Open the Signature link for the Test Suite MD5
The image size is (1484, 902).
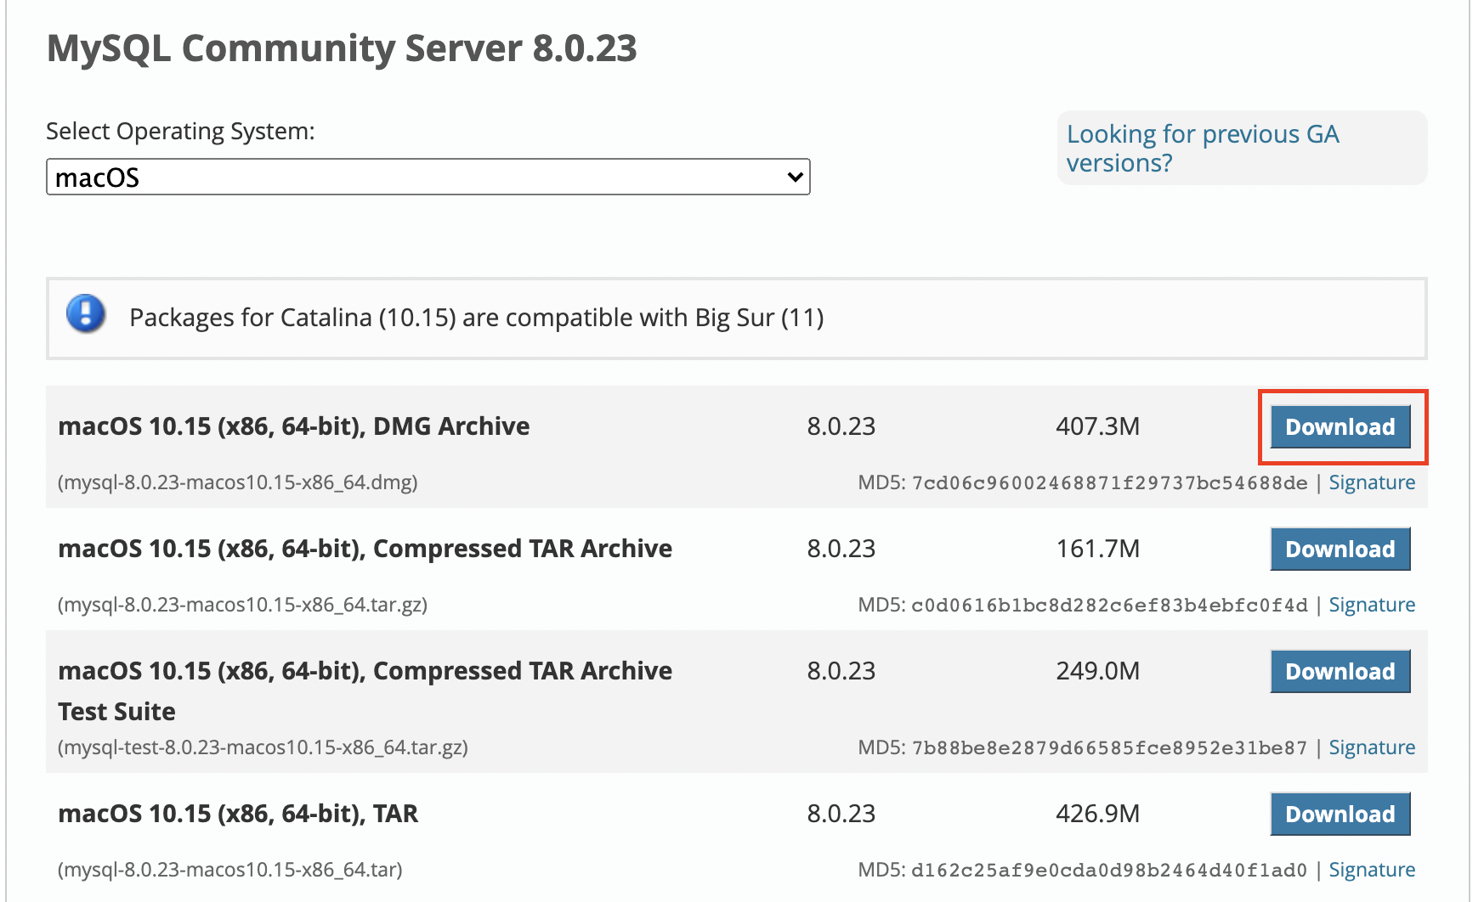(x=1372, y=747)
